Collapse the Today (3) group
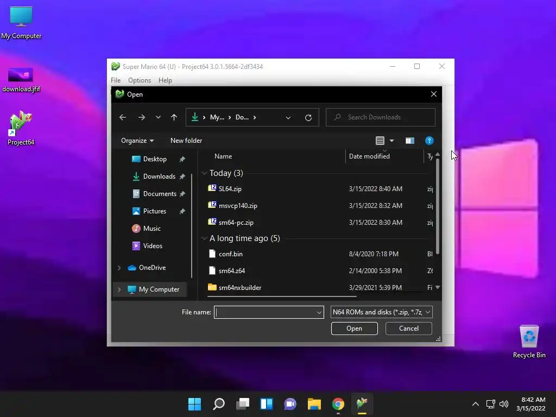The width and height of the screenshot is (556, 417). click(204, 173)
